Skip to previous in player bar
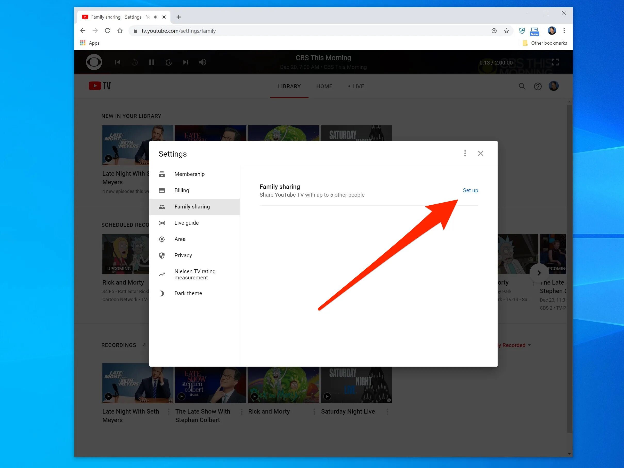624x468 pixels. point(118,62)
